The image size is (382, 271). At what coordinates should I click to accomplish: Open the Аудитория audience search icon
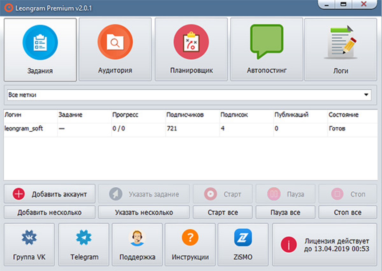(115, 42)
